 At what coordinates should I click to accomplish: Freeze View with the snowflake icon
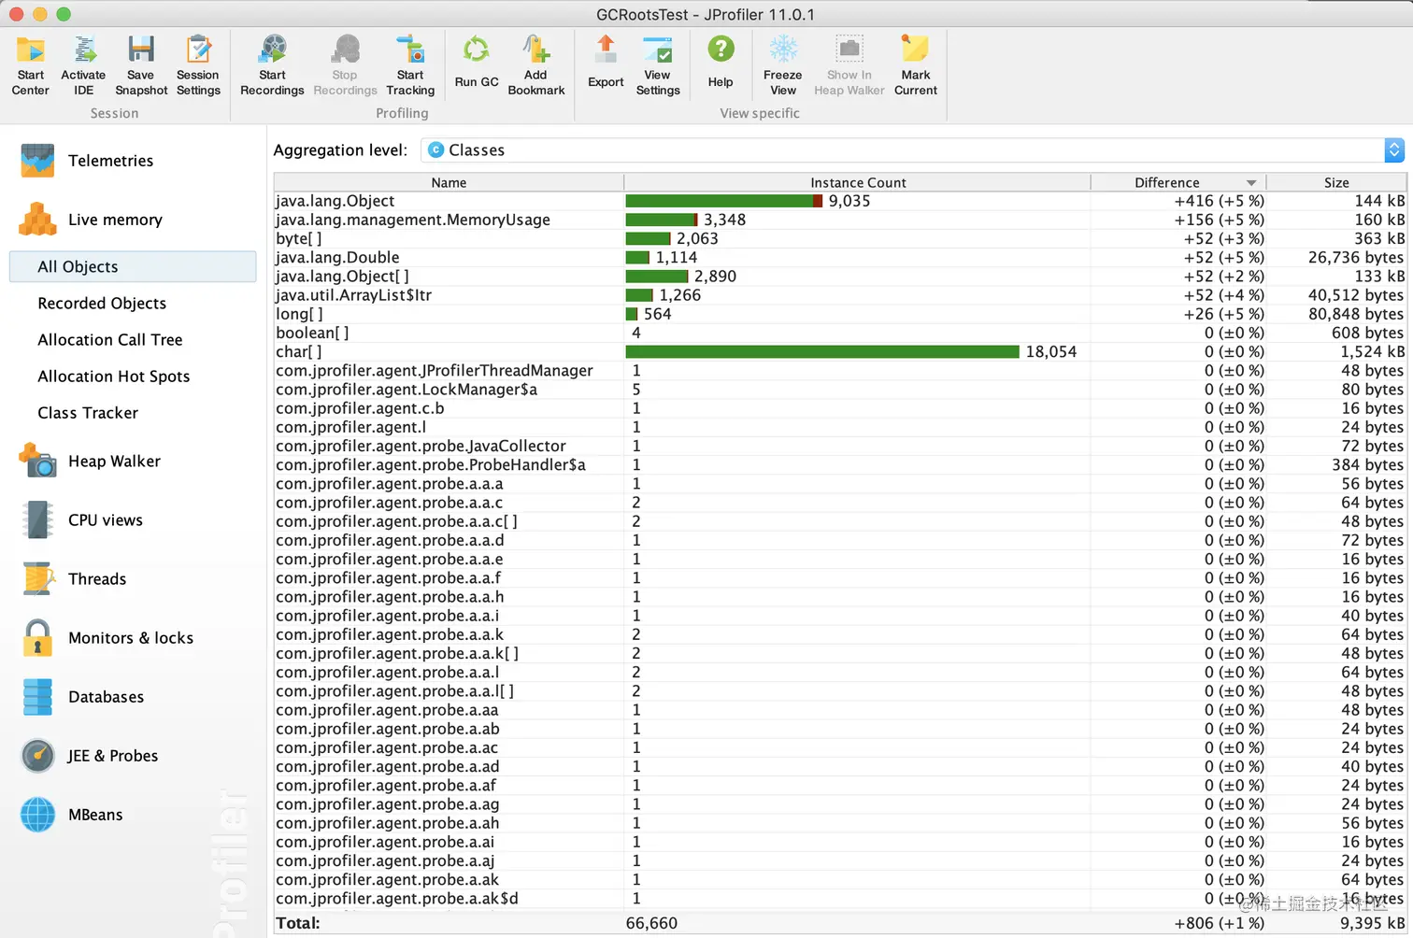point(783,64)
